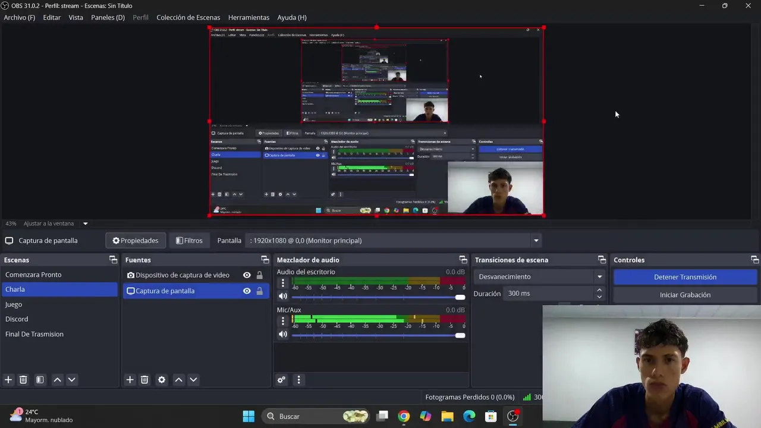Open Microsoft Store from taskbar

[490, 416]
